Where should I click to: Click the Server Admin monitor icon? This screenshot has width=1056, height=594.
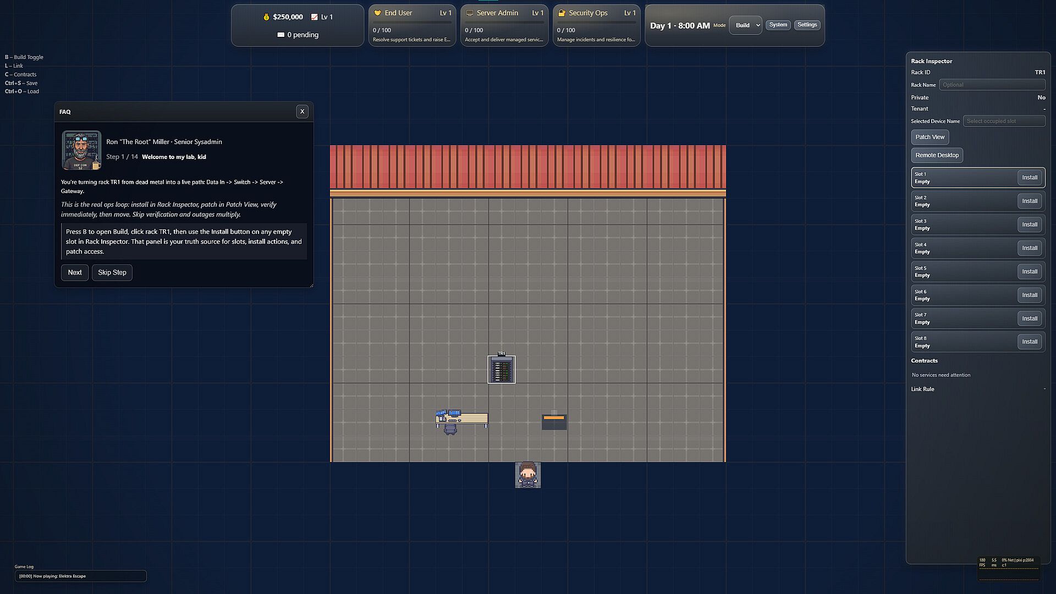click(470, 13)
